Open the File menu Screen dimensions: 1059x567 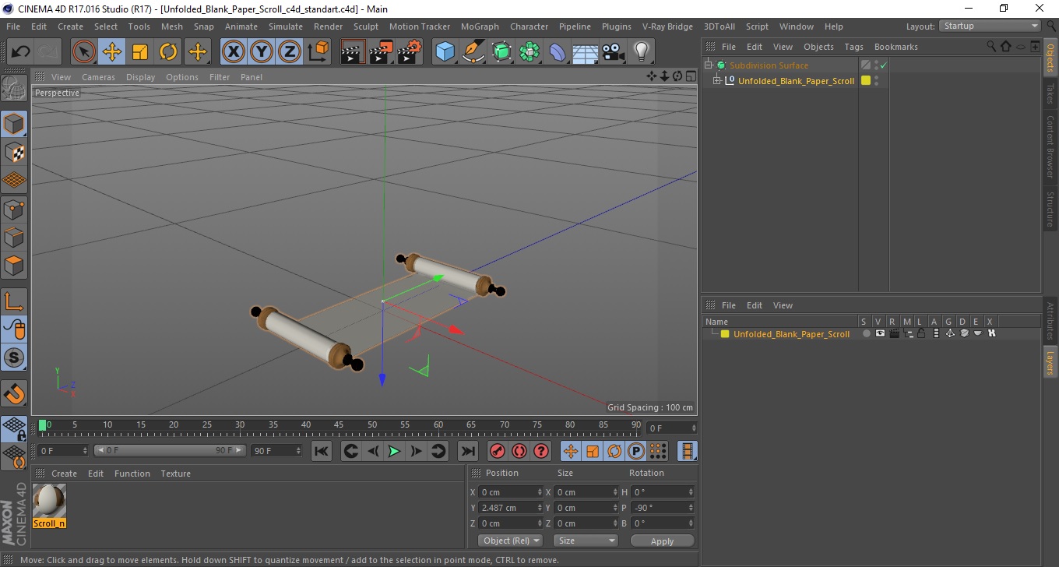[x=13, y=26]
